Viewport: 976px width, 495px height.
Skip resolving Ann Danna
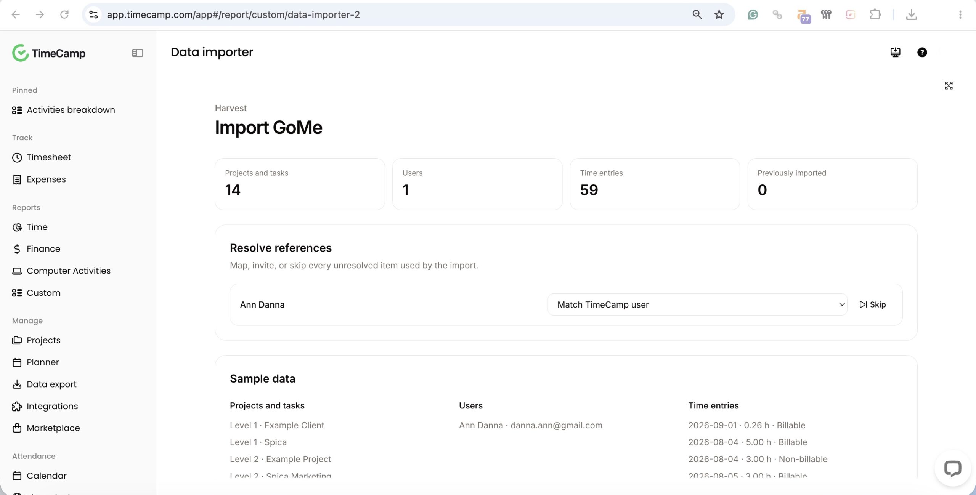pyautogui.click(x=872, y=304)
